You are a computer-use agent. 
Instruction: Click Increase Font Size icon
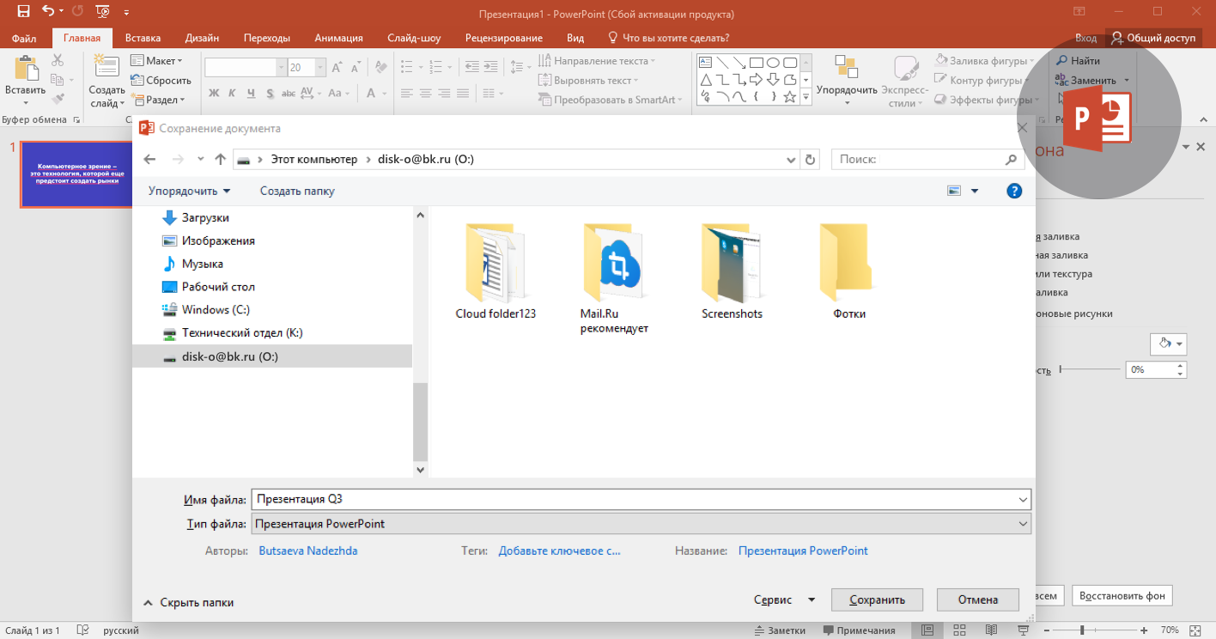[337, 67]
